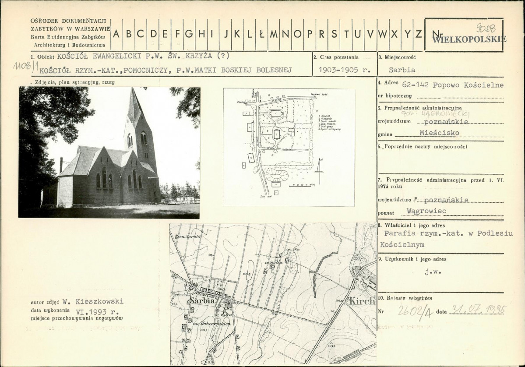The height and width of the screenshot is (367, 525).
Task: Click the letter K in alphabet strip
Action: point(237,34)
